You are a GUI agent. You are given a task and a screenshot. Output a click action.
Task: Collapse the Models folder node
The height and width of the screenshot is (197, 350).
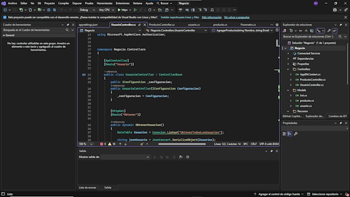(x=288, y=90)
